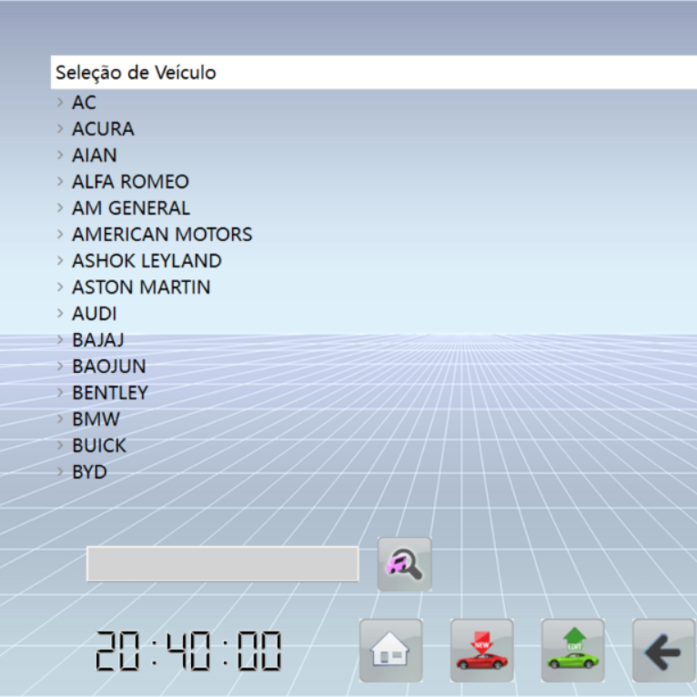The width and height of the screenshot is (697, 697).
Task: Select BENTLEY in the vehicle list
Action: pyautogui.click(x=110, y=393)
